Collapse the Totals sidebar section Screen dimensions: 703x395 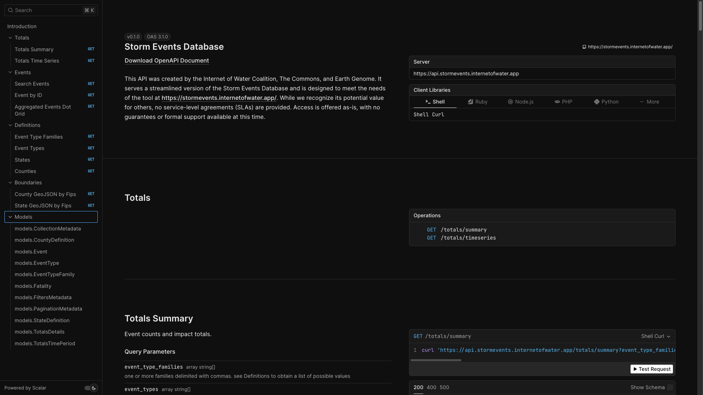10,38
